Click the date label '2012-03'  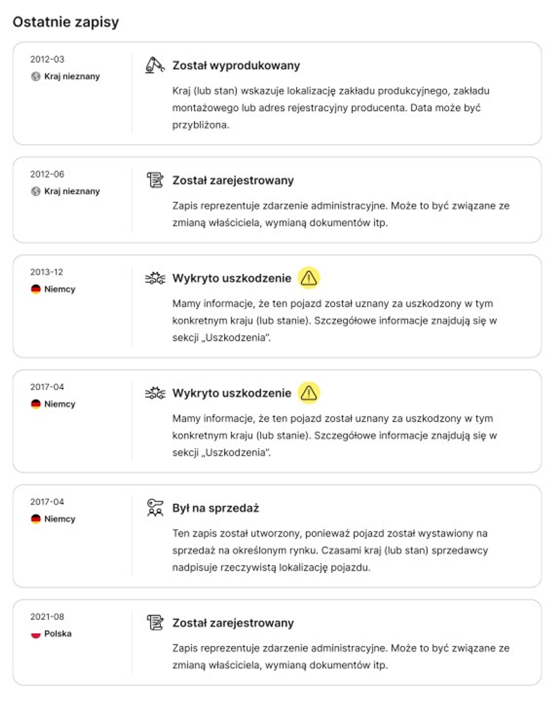pyautogui.click(x=46, y=58)
